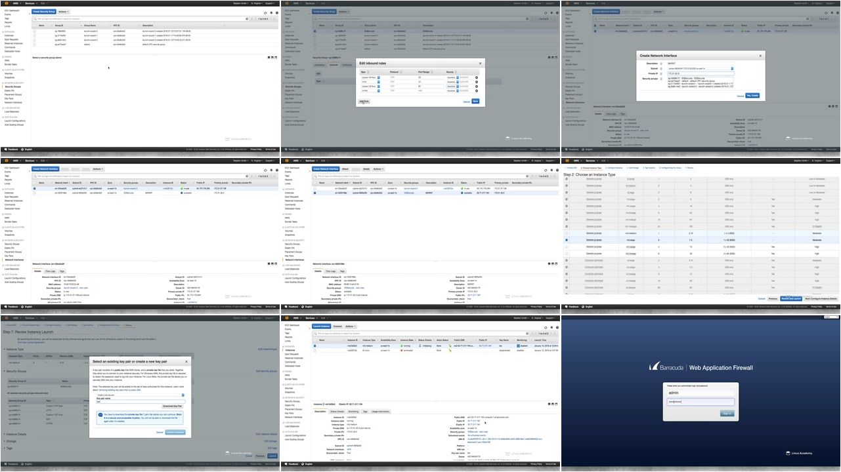Open Monitoring tab of instance details

click(x=353, y=412)
